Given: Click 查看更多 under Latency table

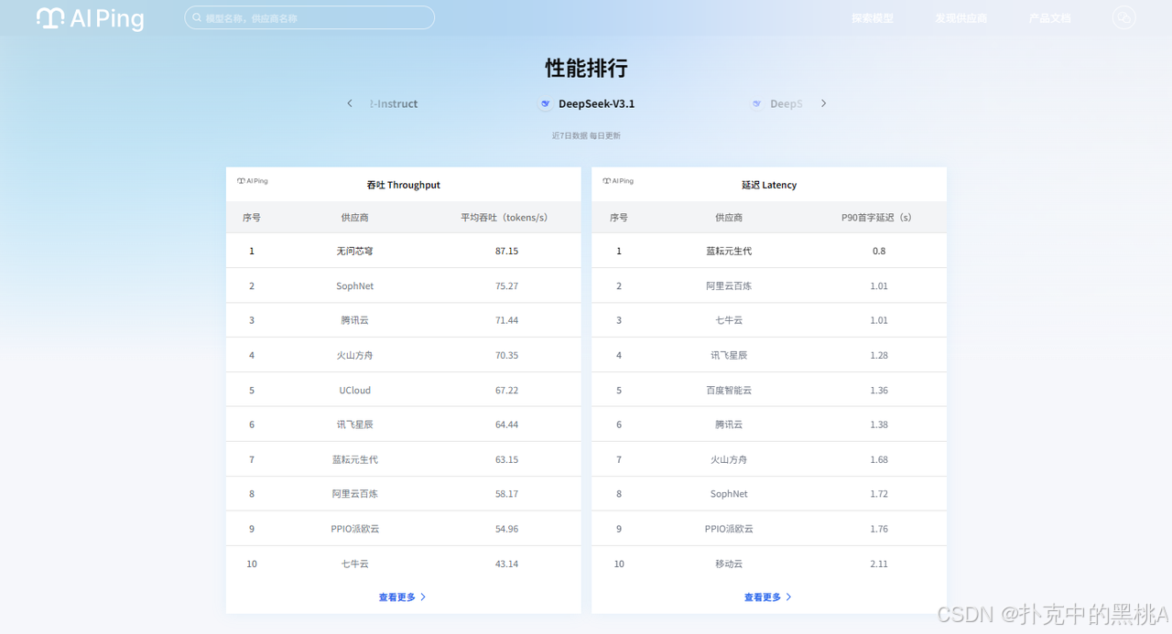Looking at the screenshot, I should click(x=762, y=597).
